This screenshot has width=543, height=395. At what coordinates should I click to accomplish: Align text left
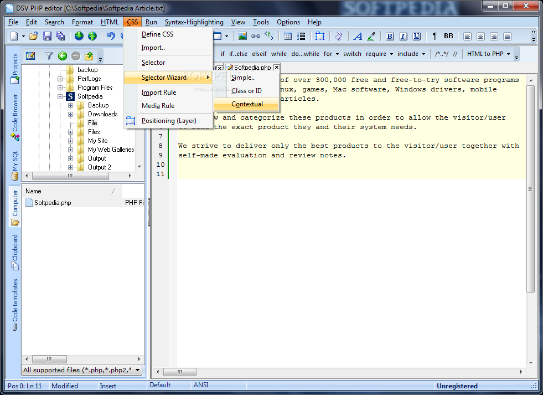(x=467, y=36)
